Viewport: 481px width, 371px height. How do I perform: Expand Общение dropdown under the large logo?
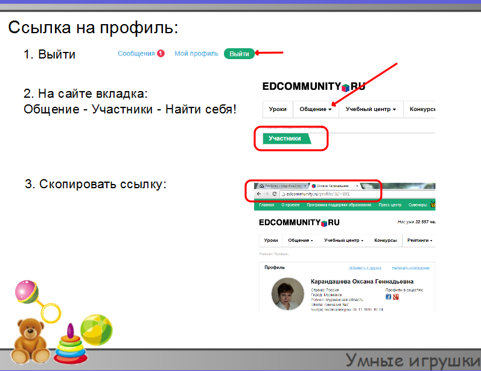316,109
